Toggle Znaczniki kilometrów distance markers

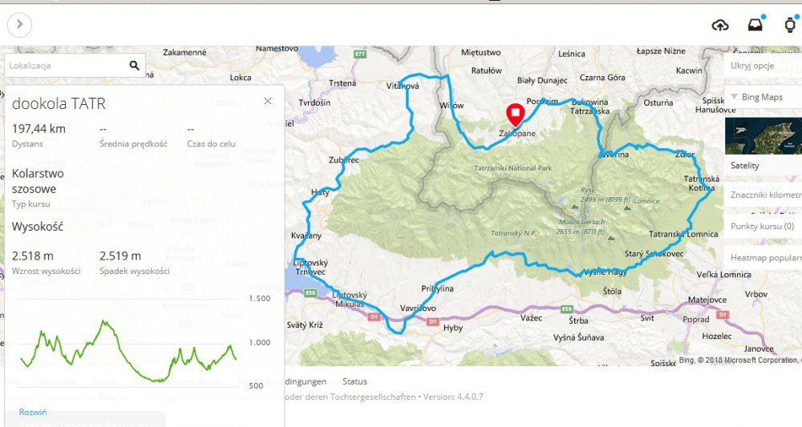(766, 195)
